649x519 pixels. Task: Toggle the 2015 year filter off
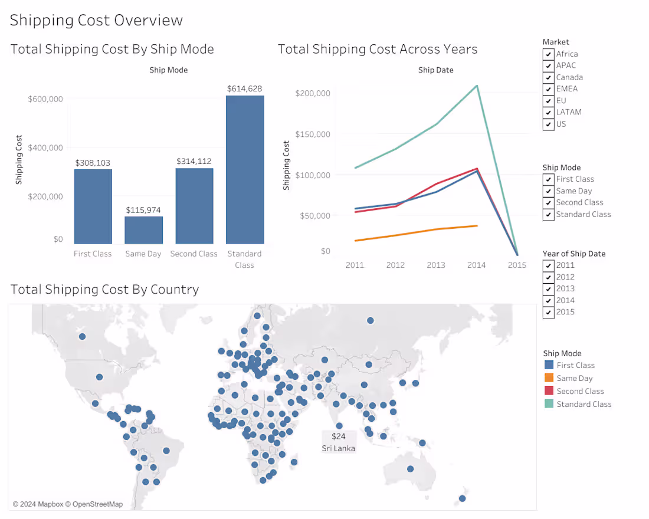(x=548, y=312)
